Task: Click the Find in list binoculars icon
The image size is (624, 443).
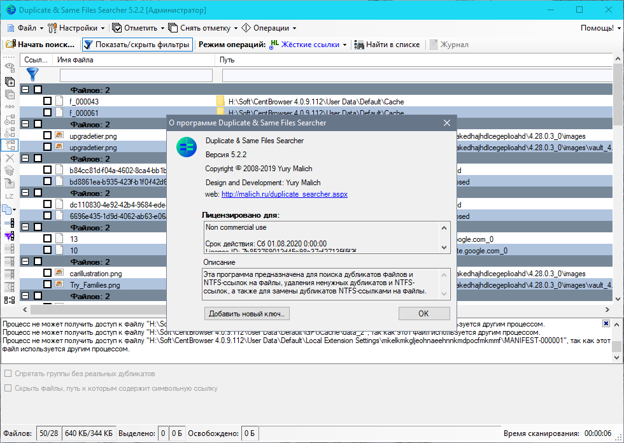Action: pyautogui.click(x=359, y=45)
